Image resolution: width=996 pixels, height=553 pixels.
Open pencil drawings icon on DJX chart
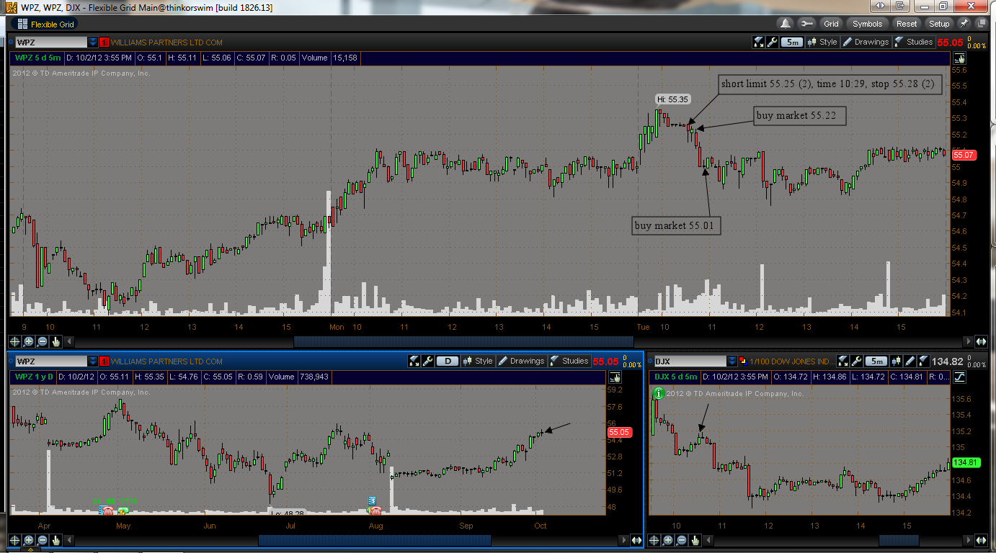pos(910,361)
